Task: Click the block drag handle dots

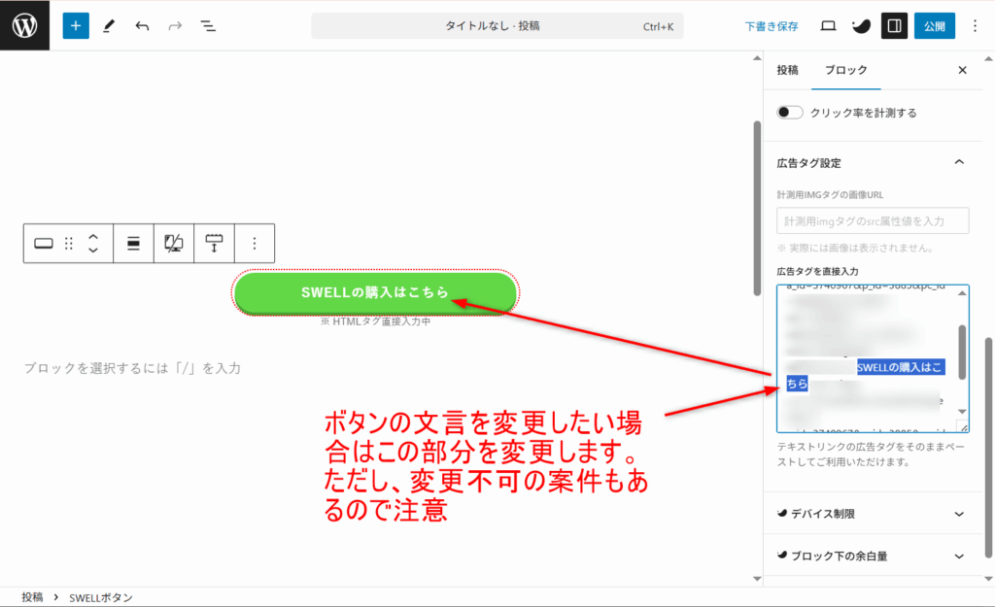Action: pos(69,243)
